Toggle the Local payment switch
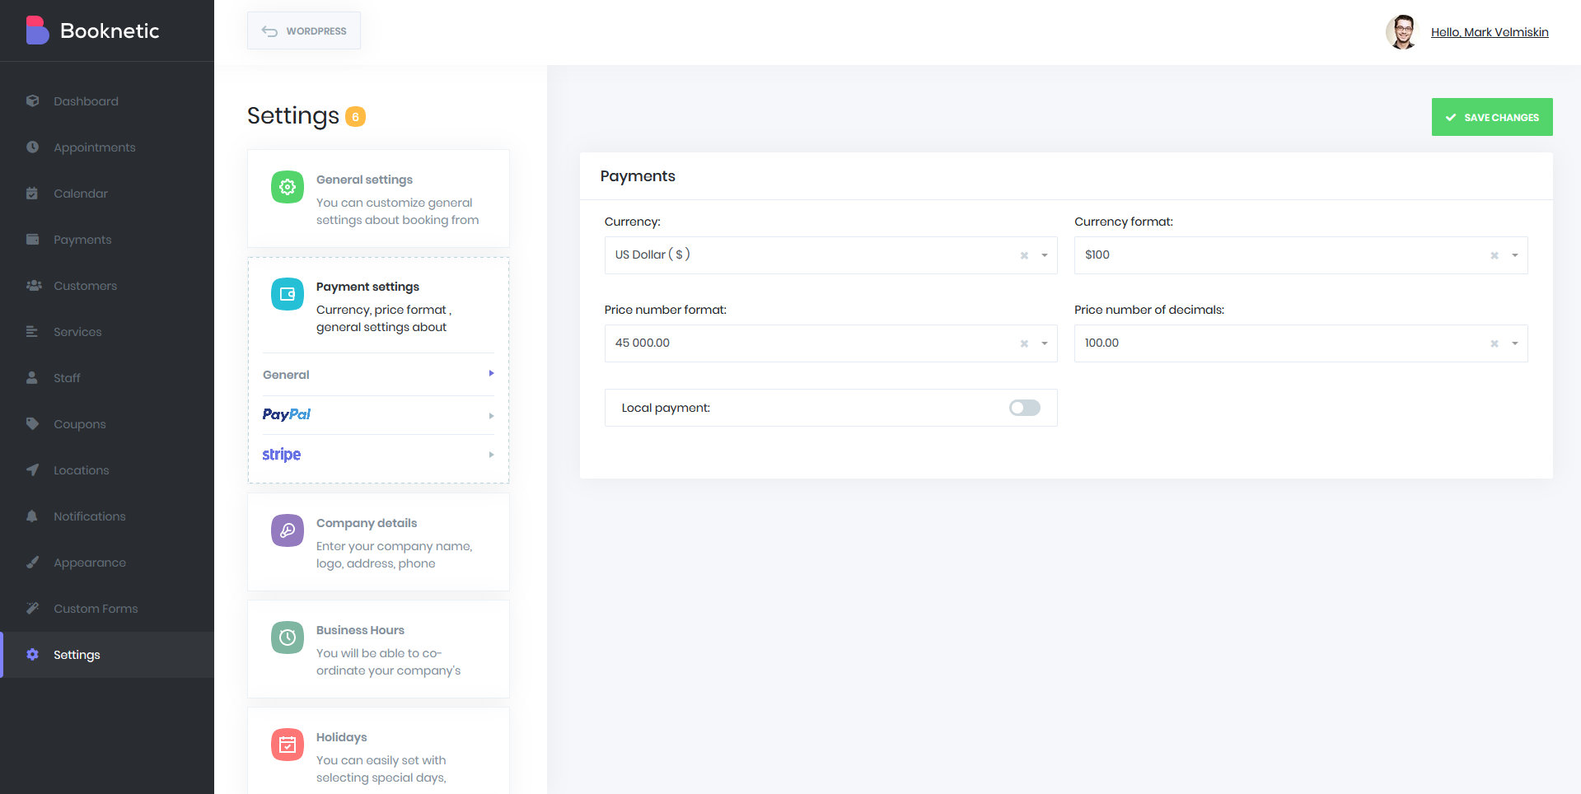This screenshot has width=1581, height=794. [x=1025, y=408]
